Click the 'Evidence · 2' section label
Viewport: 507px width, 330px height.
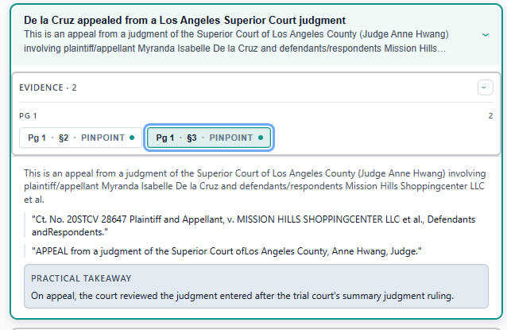(48, 87)
